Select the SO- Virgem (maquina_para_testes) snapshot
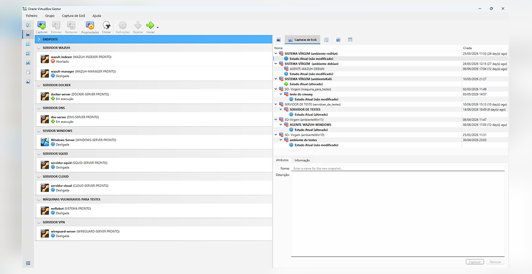 (308, 89)
